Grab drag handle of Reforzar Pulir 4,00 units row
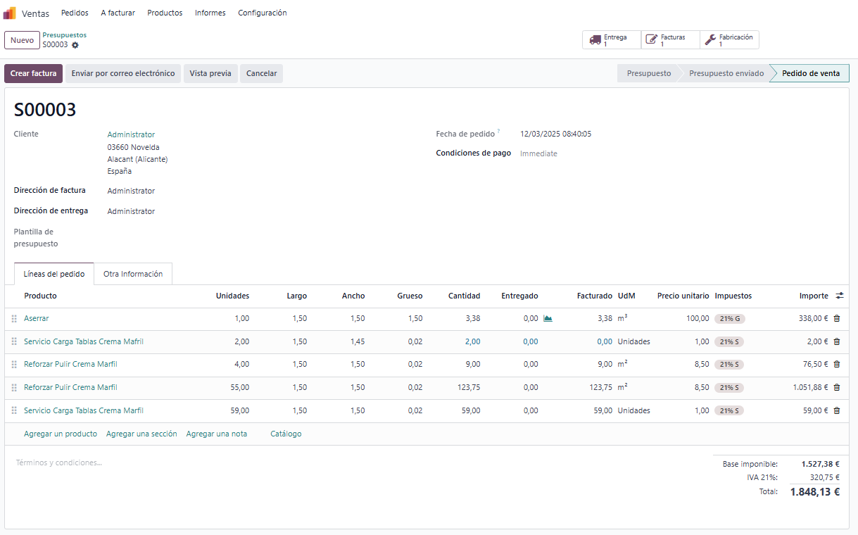The height and width of the screenshot is (535, 858). (x=14, y=365)
